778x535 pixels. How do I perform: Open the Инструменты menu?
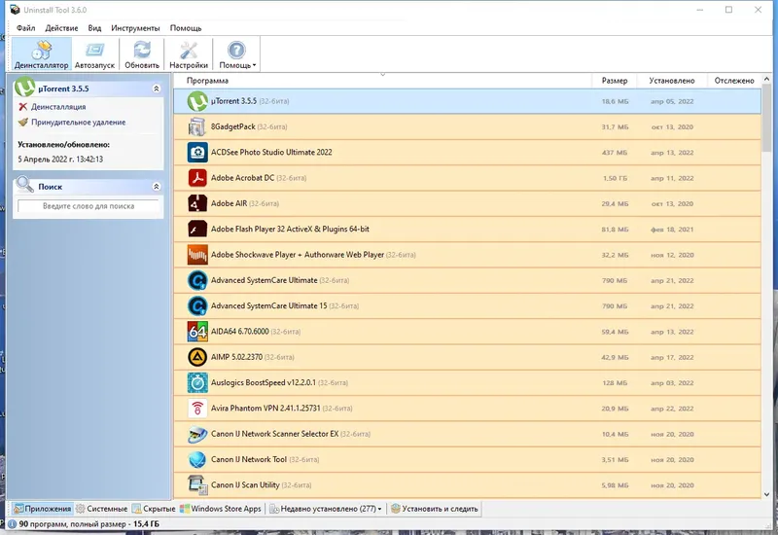click(135, 28)
